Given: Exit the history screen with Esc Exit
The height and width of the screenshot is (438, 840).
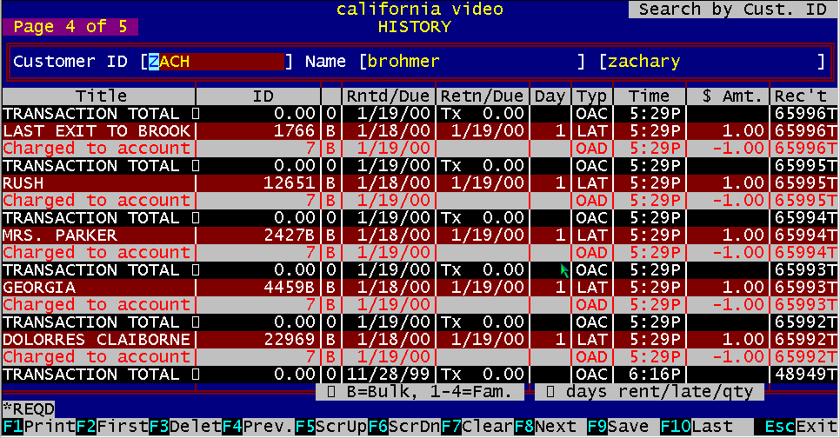Looking at the screenshot, I should point(795,428).
